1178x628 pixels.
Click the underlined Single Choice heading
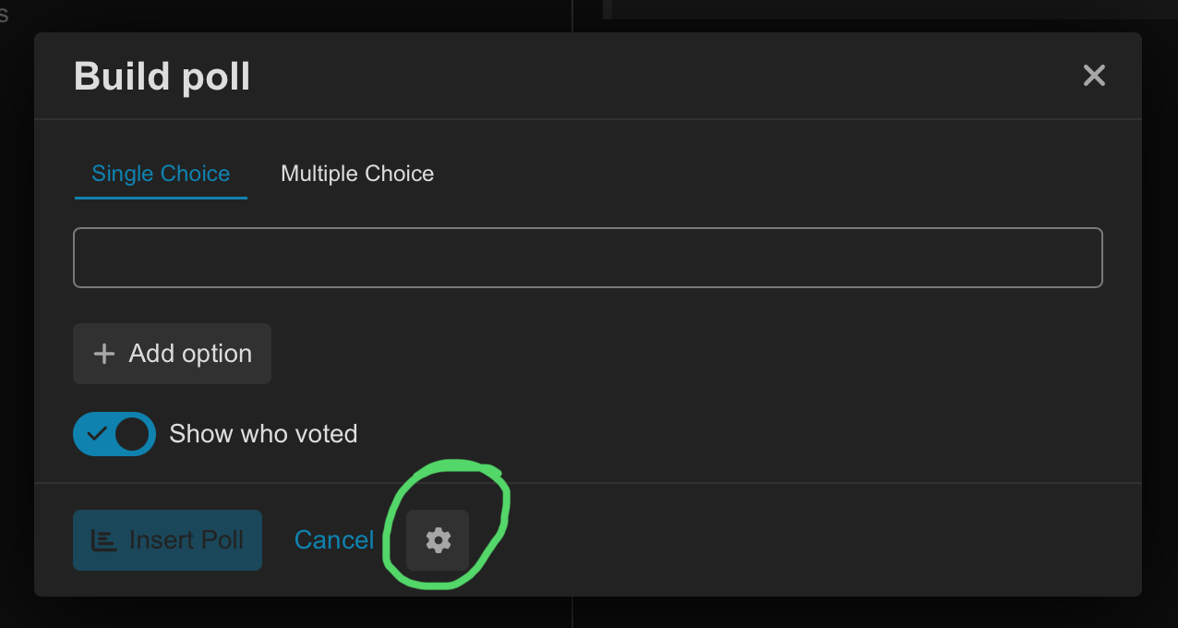(161, 175)
